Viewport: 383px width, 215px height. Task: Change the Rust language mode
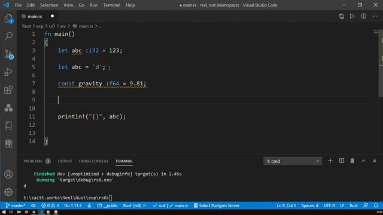[354, 205]
